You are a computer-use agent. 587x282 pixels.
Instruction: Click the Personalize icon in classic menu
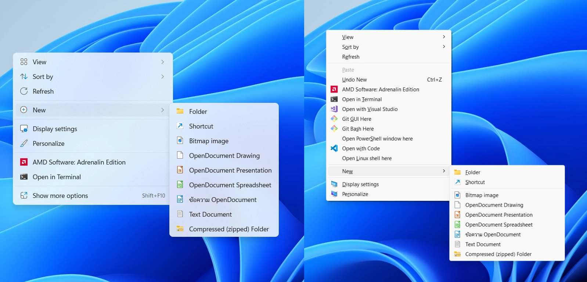pyautogui.click(x=334, y=194)
